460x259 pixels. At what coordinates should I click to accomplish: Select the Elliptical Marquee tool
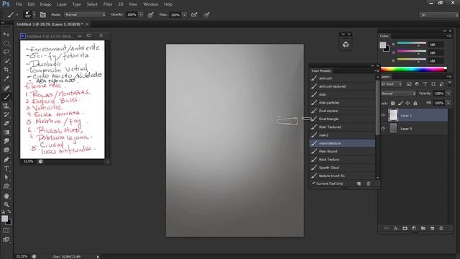(x=6, y=43)
